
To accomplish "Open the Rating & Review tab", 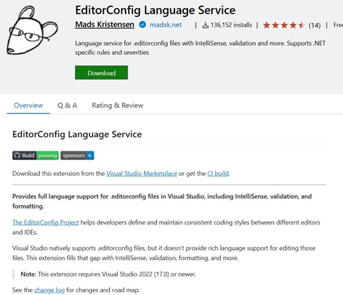I will point(117,105).
